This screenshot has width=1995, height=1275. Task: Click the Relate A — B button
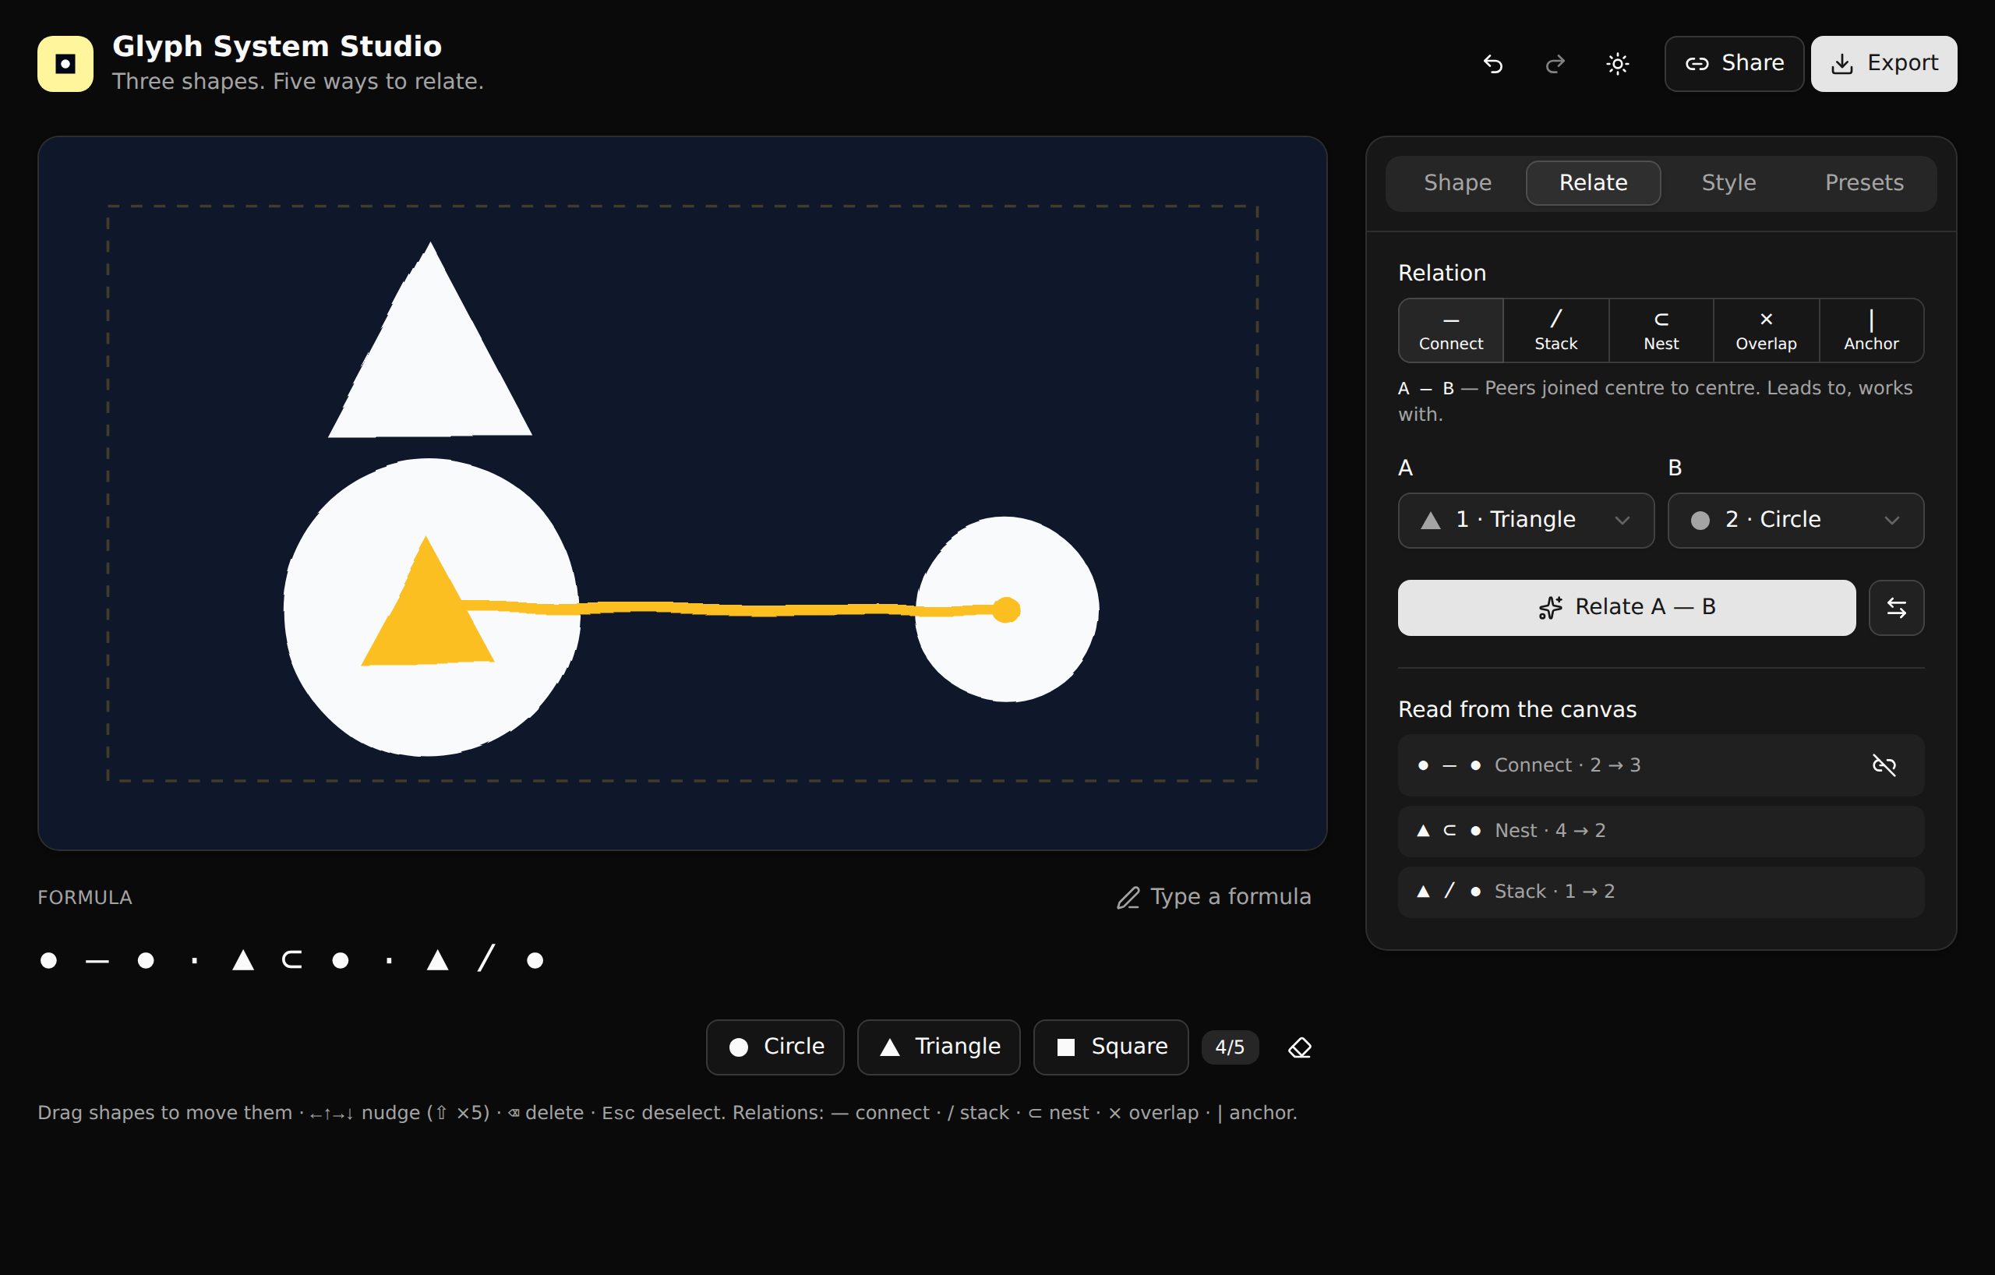click(1626, 607)
